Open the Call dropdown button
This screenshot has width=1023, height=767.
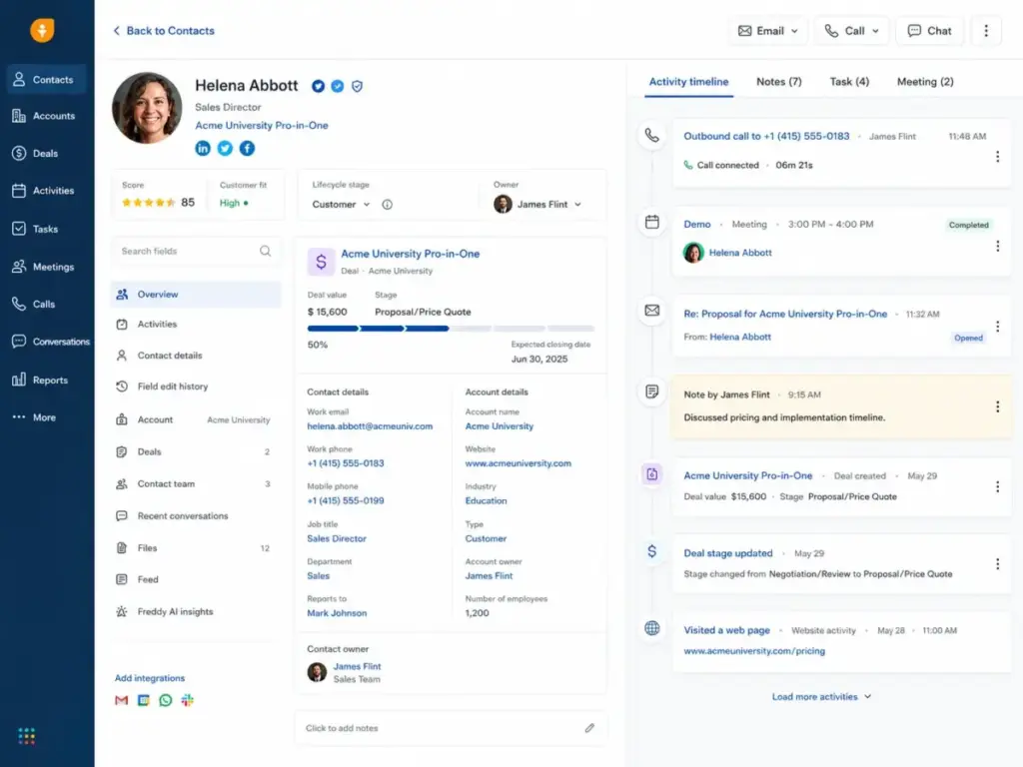pyautogui.click(x=851, y=31)
